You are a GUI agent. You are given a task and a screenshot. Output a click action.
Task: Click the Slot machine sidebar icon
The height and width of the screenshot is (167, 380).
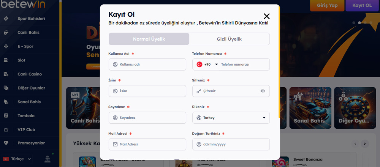pyautogui.click(x=6, y=60)
